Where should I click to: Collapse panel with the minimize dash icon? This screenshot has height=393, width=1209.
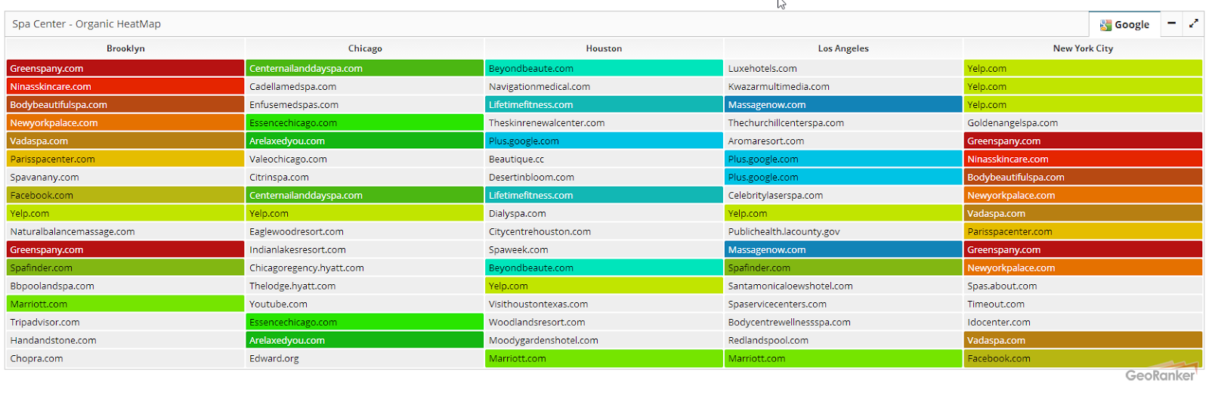pos(1171,23)
